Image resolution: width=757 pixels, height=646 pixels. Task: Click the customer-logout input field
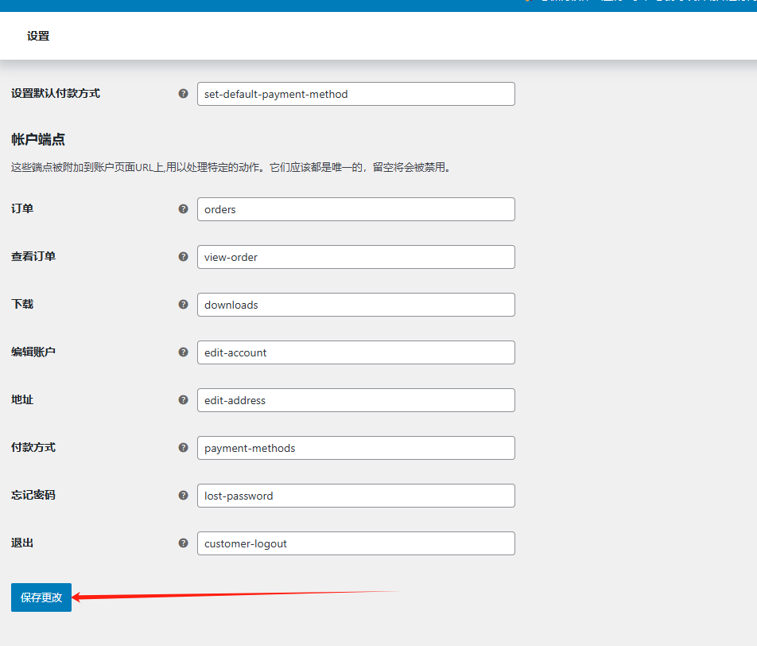pos(355,543)
